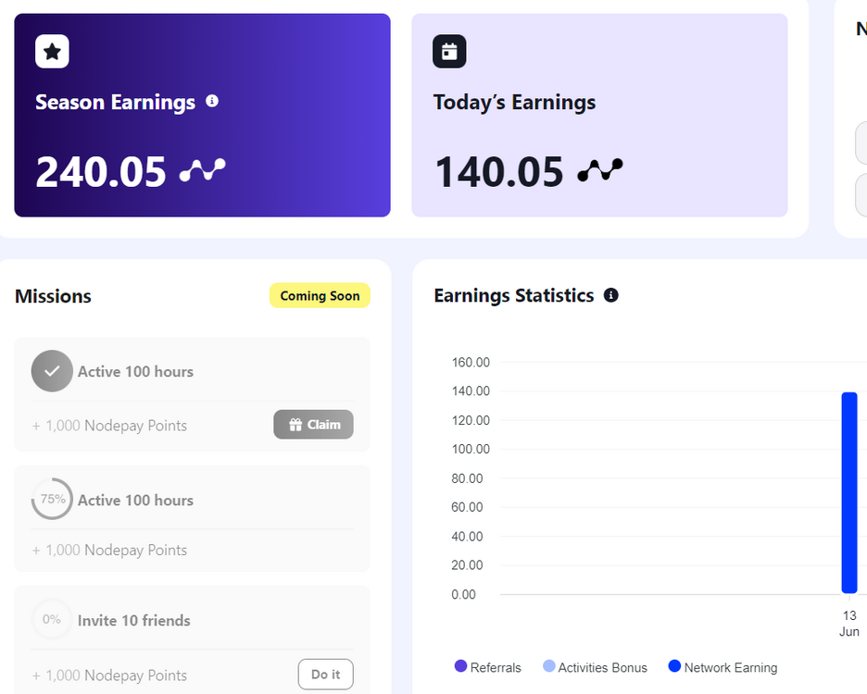The height and width of the screenshot is (694, 867).
Task: Click the points symbol next to 240.05
Action: click(x=202, y=170)
